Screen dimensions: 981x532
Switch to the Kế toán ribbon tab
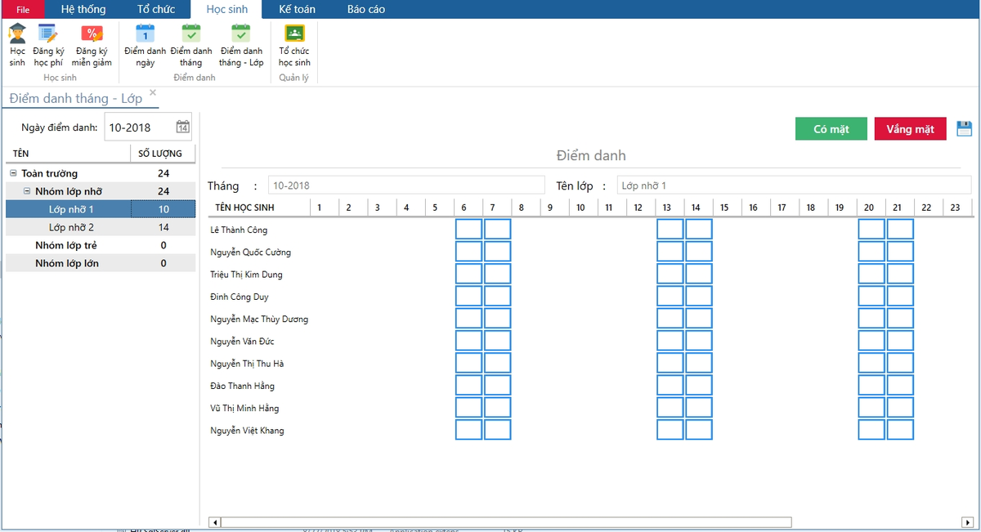pos(297,9)
